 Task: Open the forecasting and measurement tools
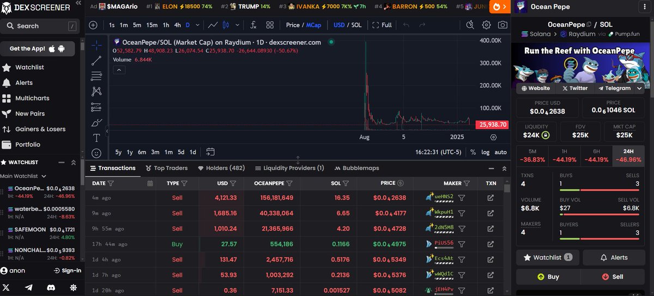[x=96, y=107]
